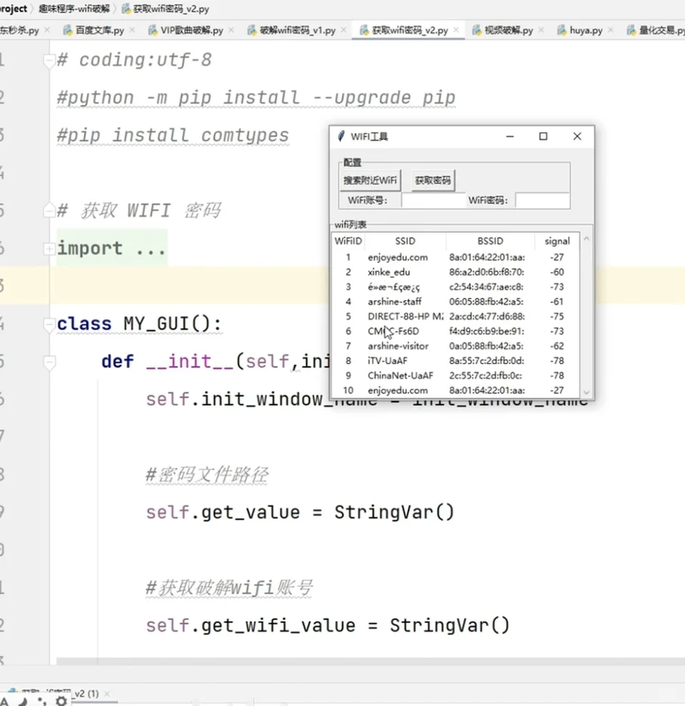Collapse the MY_GUI class fold

click(x=48, y=324)
